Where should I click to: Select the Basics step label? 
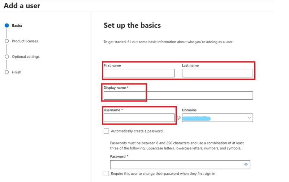[17, 25]
